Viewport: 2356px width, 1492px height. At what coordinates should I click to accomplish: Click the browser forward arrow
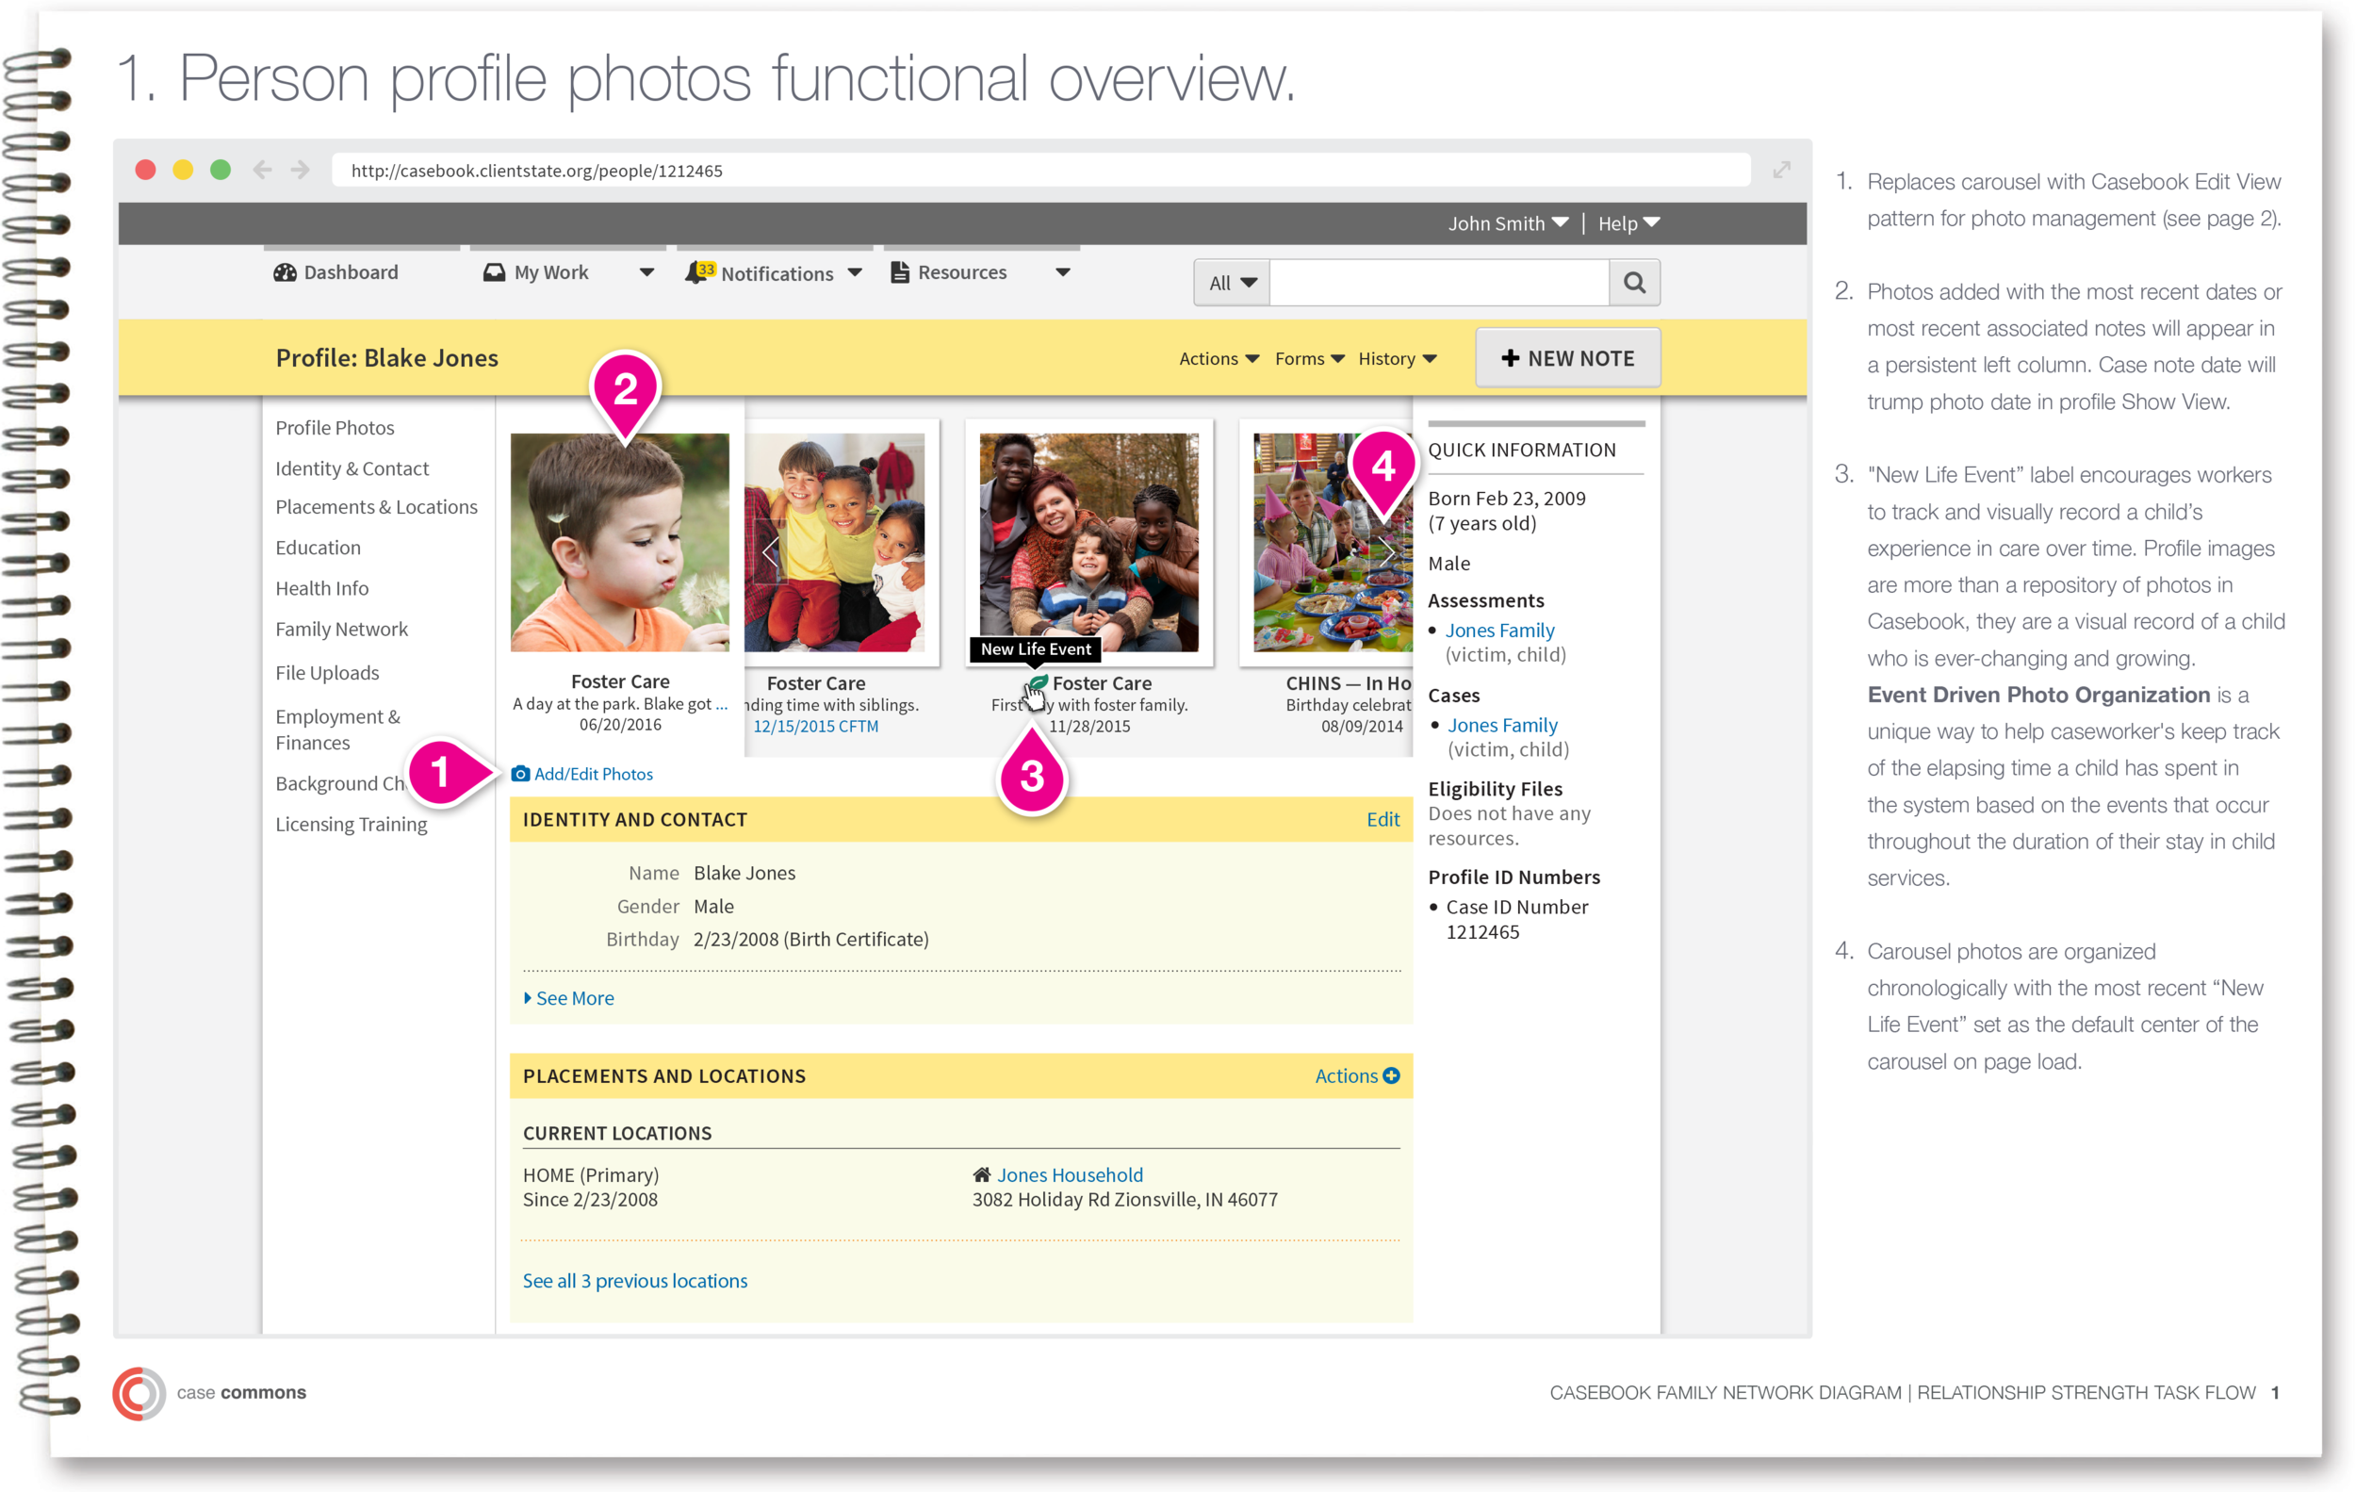tap(301, 170)
